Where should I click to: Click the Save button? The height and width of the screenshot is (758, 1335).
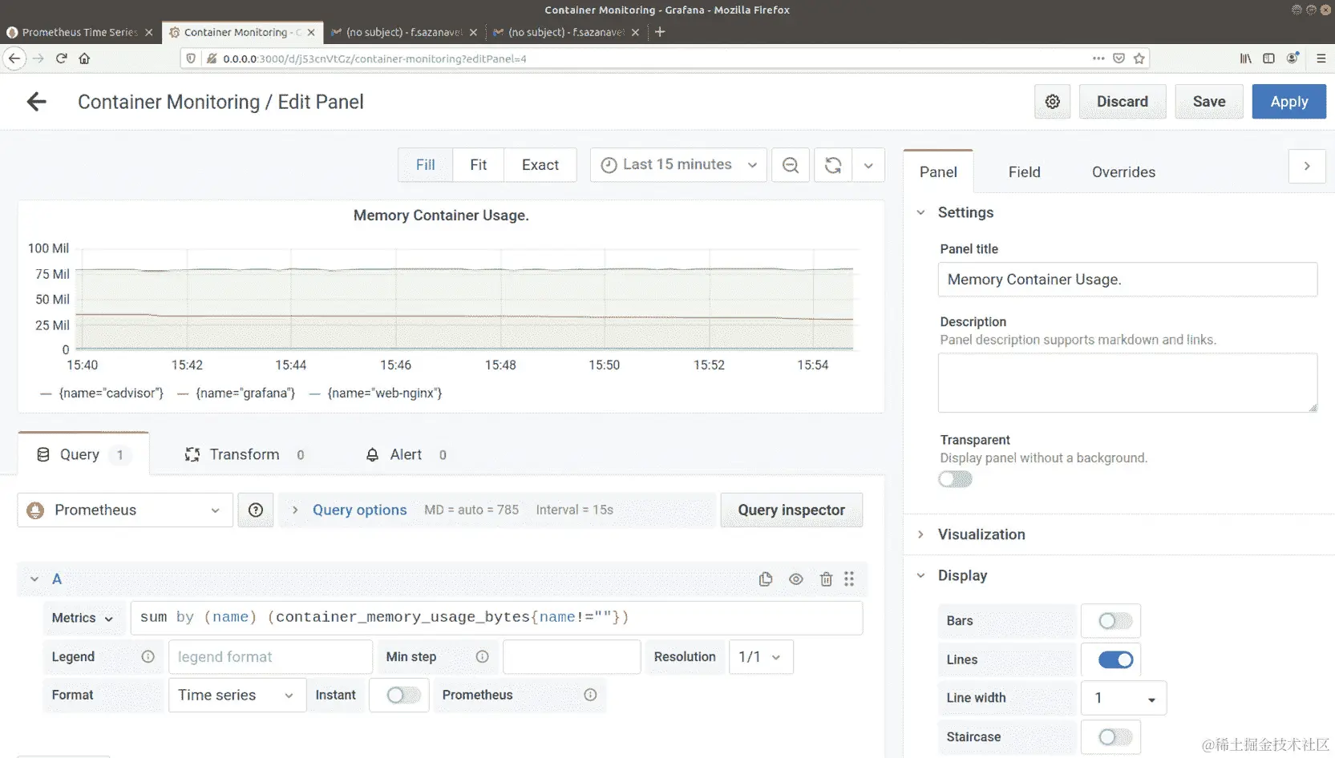1209,102
